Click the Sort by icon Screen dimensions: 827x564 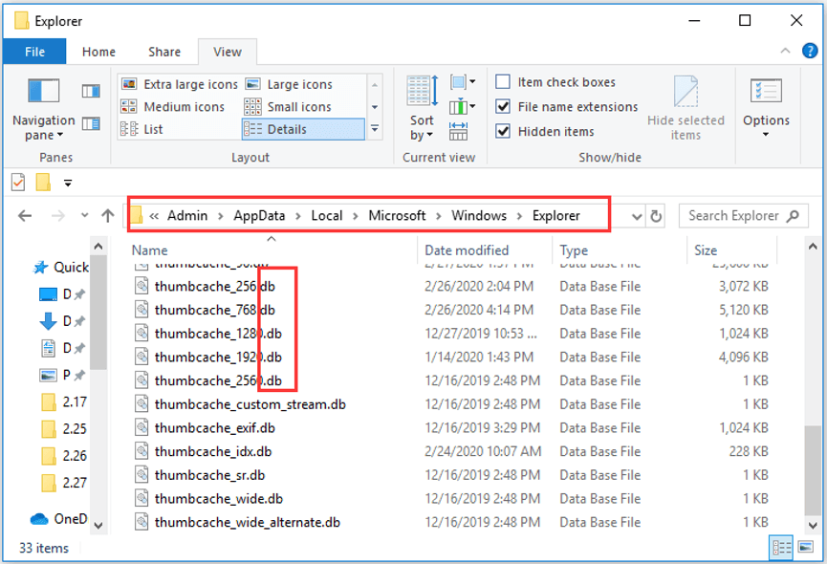pos(421,95)
